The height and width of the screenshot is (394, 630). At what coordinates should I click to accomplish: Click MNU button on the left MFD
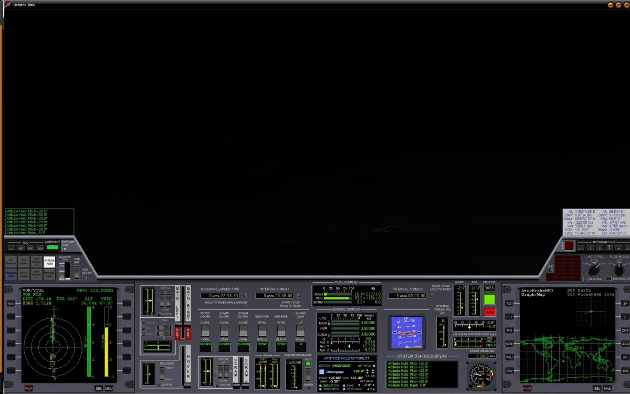(109, 388)
